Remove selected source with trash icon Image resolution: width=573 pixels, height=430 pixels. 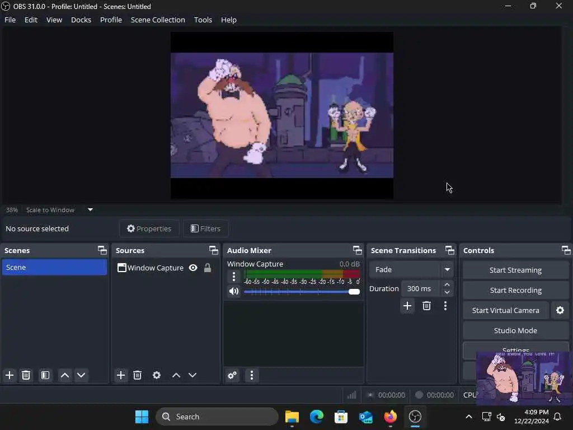tap(138, 375)
